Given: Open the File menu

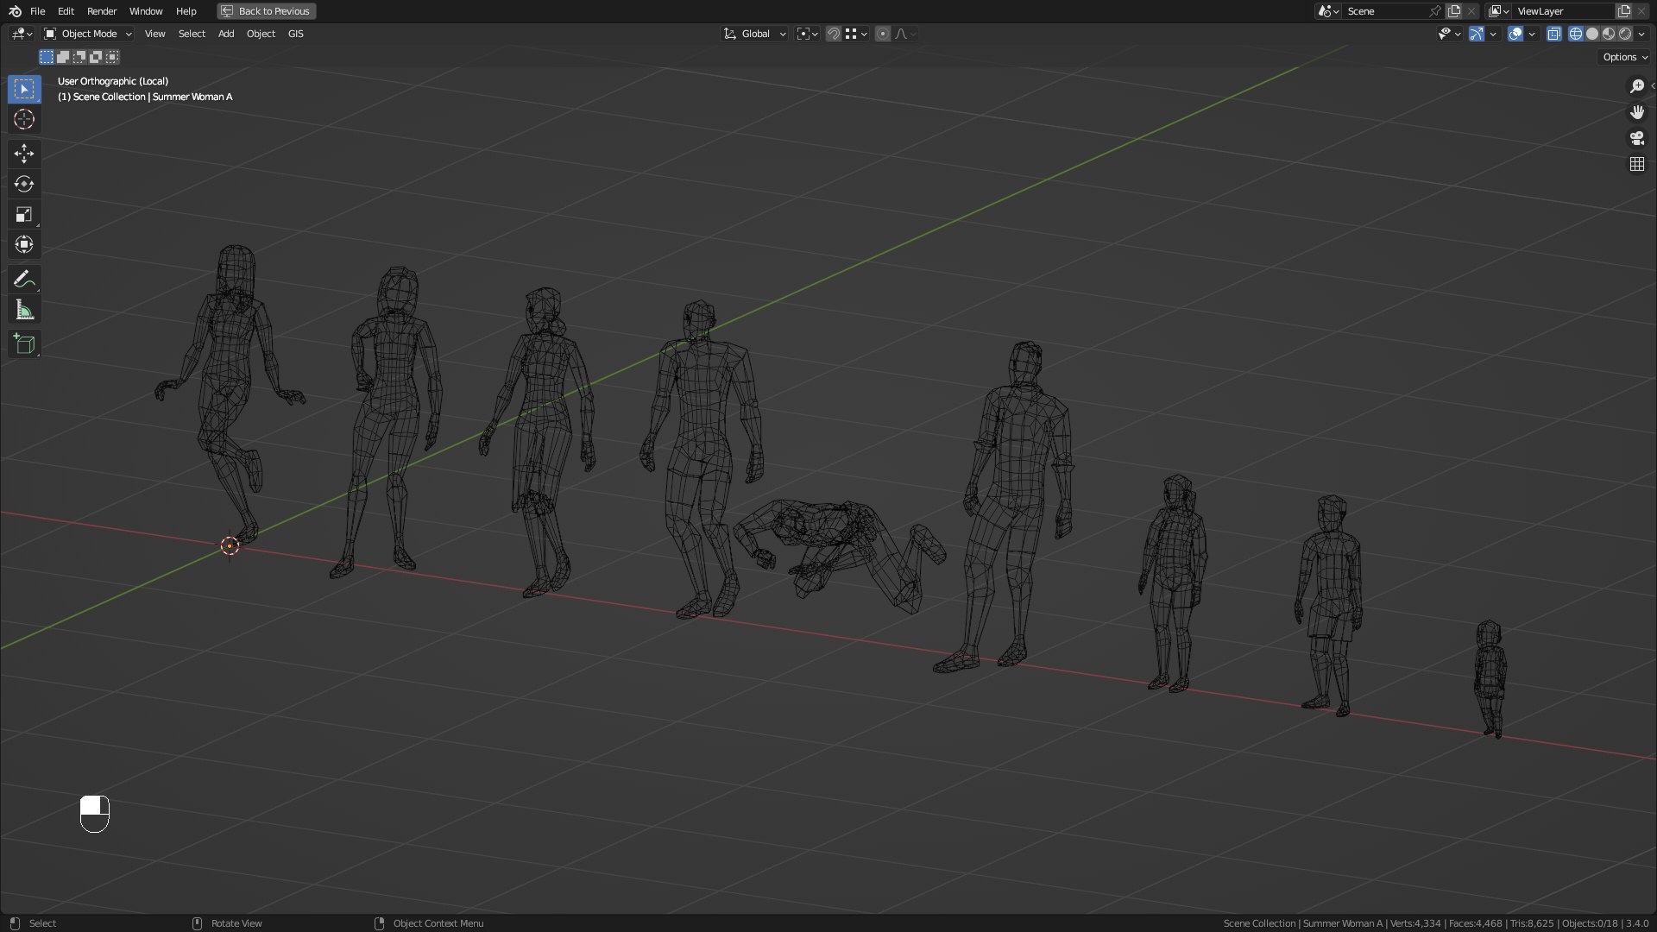Looking at the screenshot, I should point(37,11).
